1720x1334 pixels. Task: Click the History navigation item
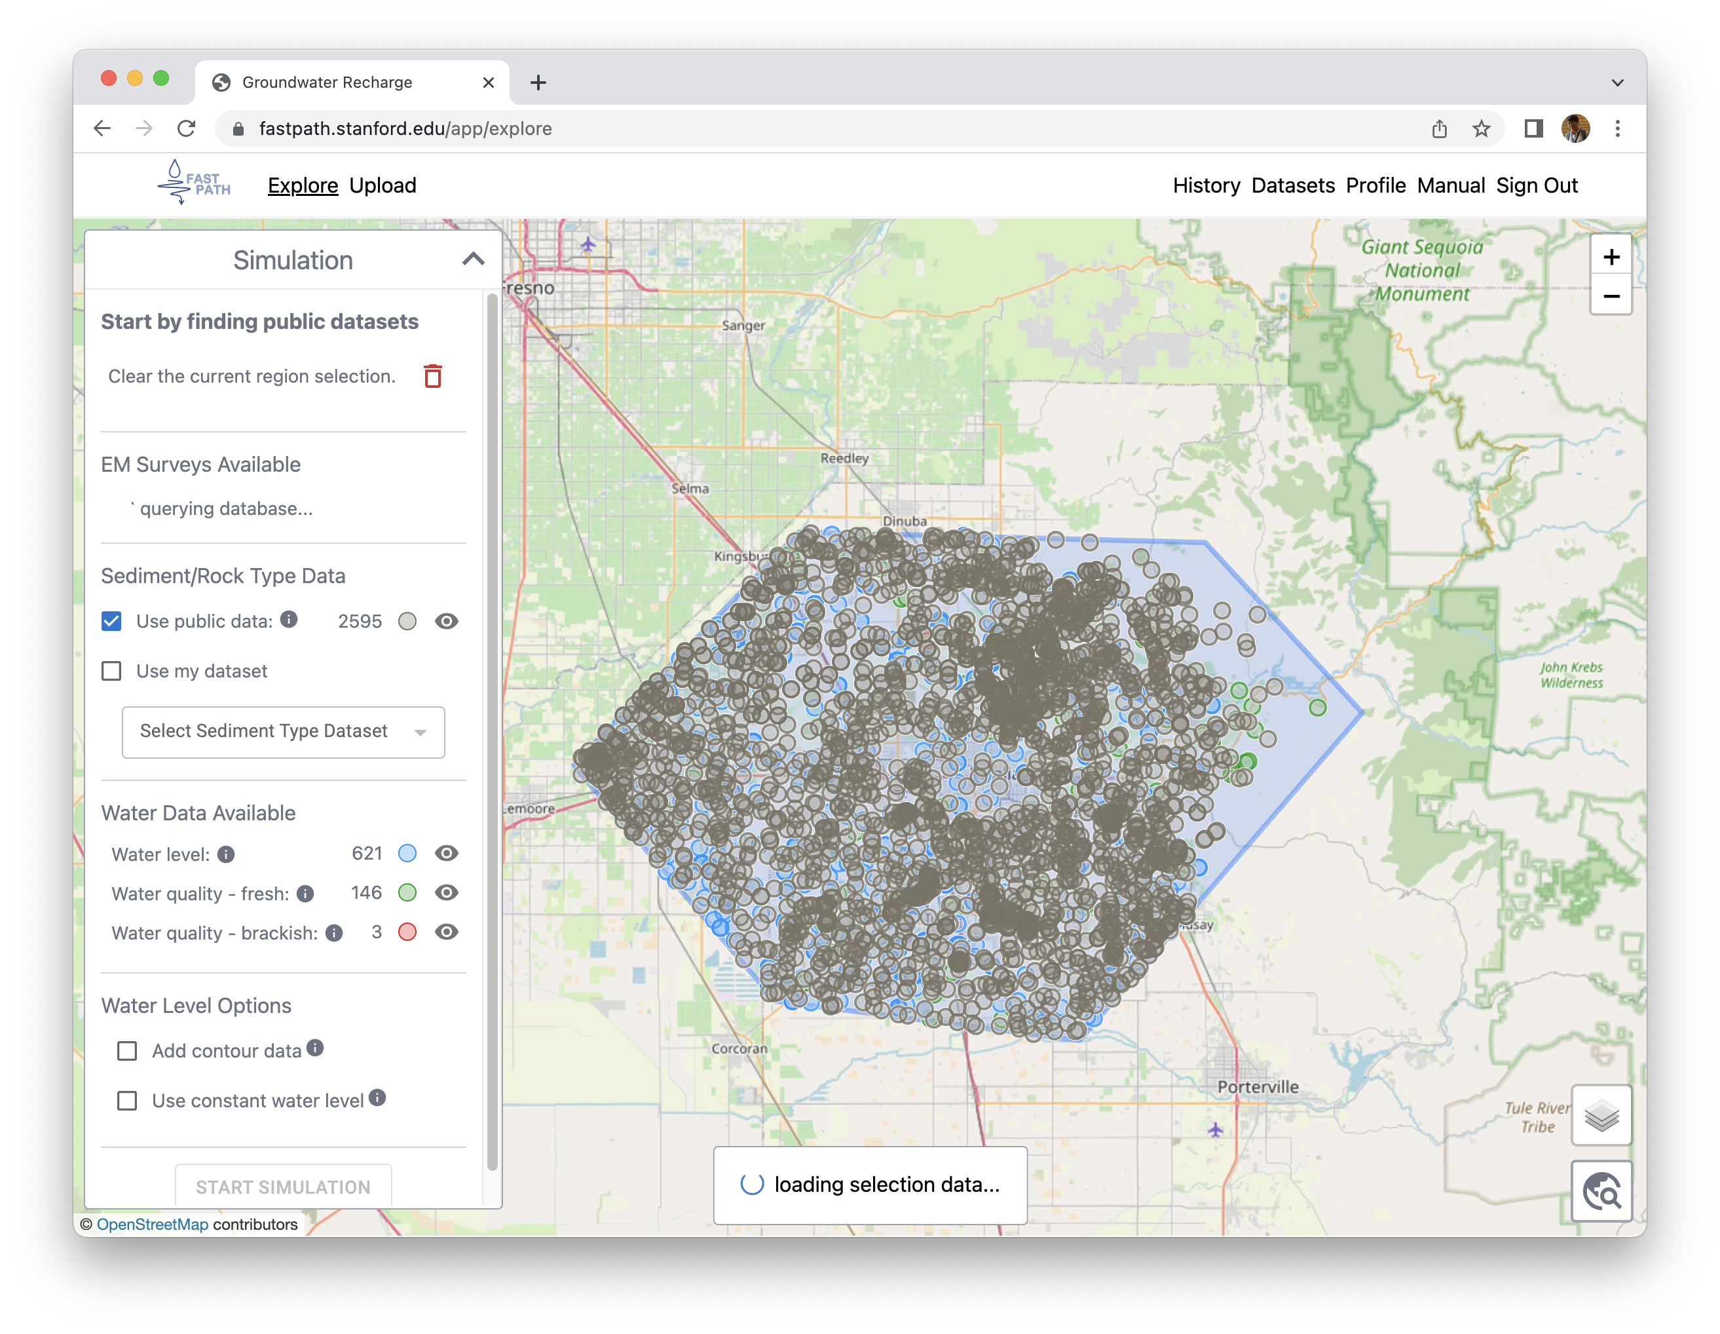pos(1205,184)
